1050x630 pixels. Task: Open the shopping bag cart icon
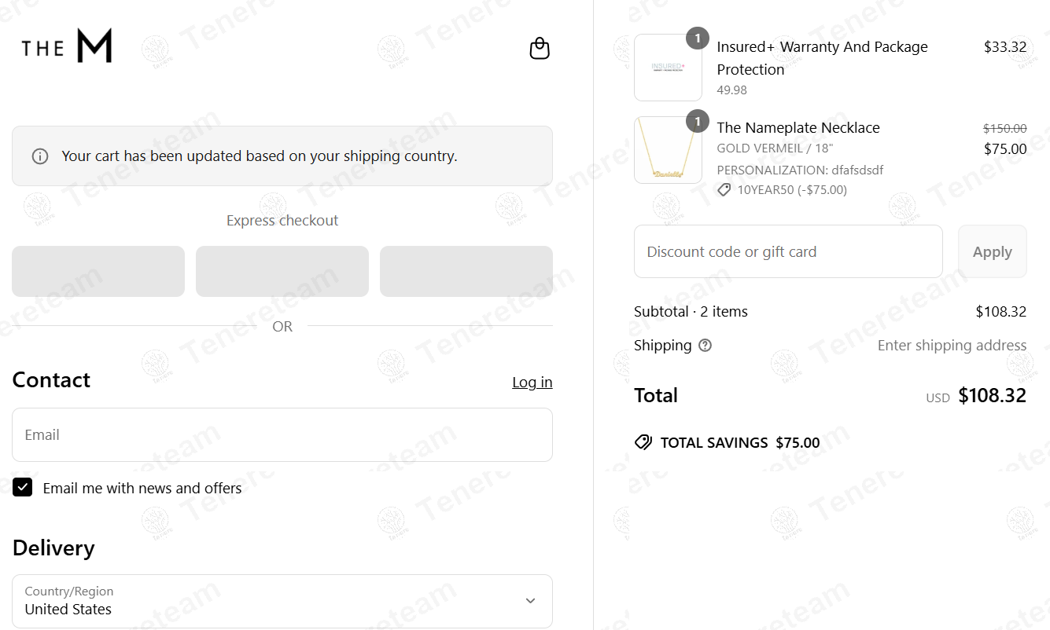(540, 49)
